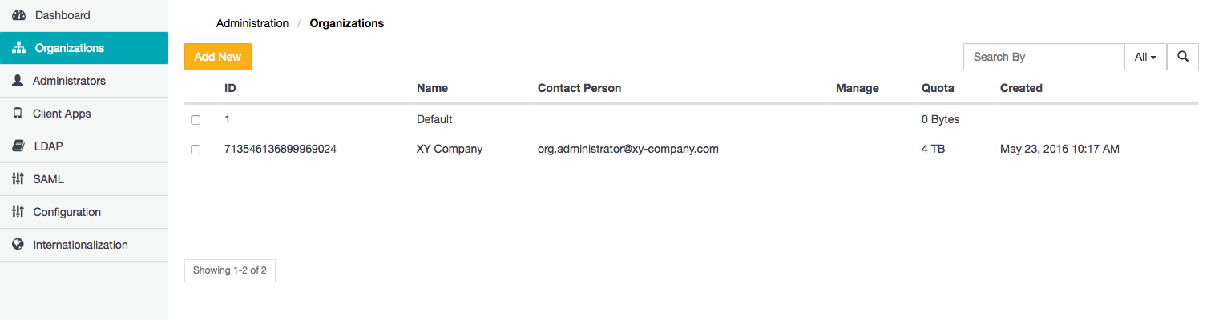Click the magnifying glass search button
This screenshot has width=1227, height=320.
tap(1182, 57)
